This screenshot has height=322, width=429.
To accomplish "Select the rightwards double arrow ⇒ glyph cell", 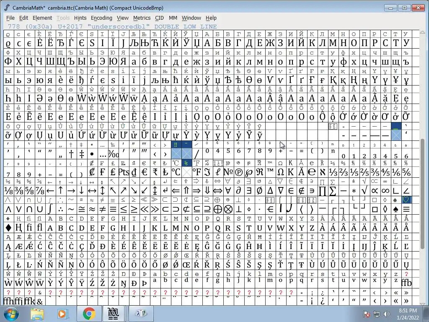I will coord(196,191).
